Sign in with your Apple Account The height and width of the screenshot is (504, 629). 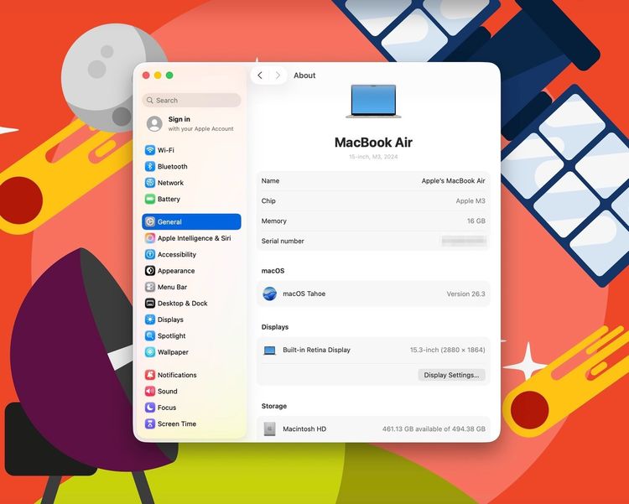click(x=190, y=123)
